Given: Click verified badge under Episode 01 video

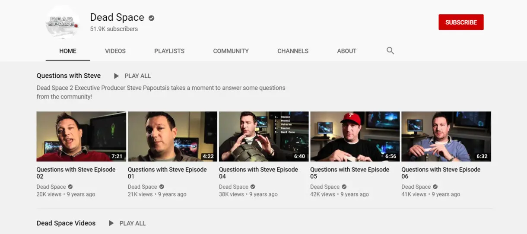Looking at the screenshot, I should [x=162, y=187].
